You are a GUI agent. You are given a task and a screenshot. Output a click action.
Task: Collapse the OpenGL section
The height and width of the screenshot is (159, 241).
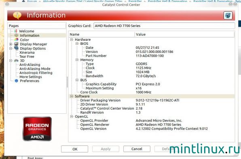coord(72,117)
